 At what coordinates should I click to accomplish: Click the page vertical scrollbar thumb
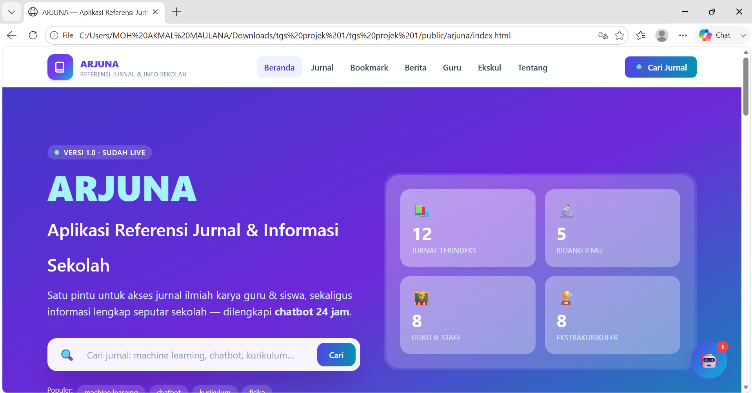(x=746, y=87)
